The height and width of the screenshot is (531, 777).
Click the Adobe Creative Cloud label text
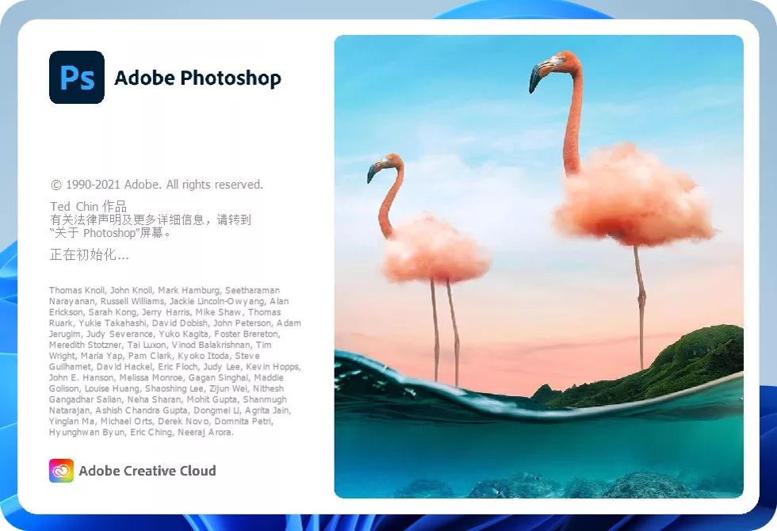click(x=147, y=470)
